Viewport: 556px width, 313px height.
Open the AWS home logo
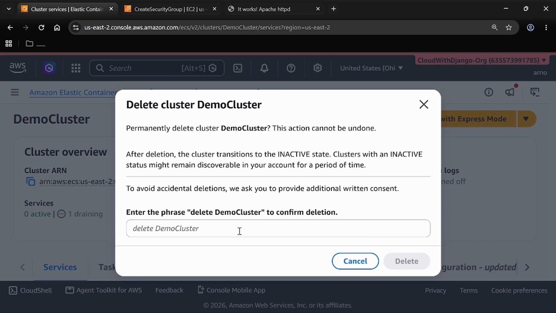18,68
